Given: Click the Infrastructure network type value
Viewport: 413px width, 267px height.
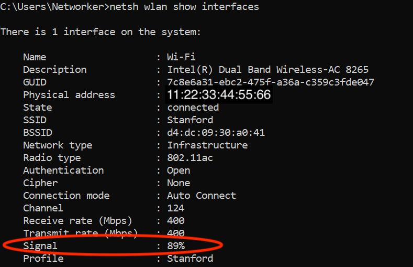Looking at the screenshot, I should point(207,145).
